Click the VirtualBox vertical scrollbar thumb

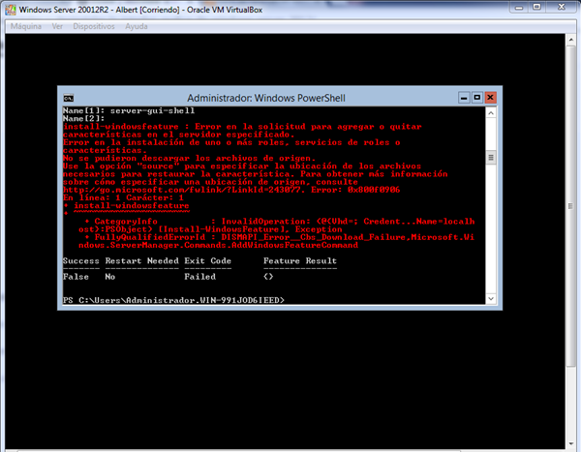[x=570, y=206]
